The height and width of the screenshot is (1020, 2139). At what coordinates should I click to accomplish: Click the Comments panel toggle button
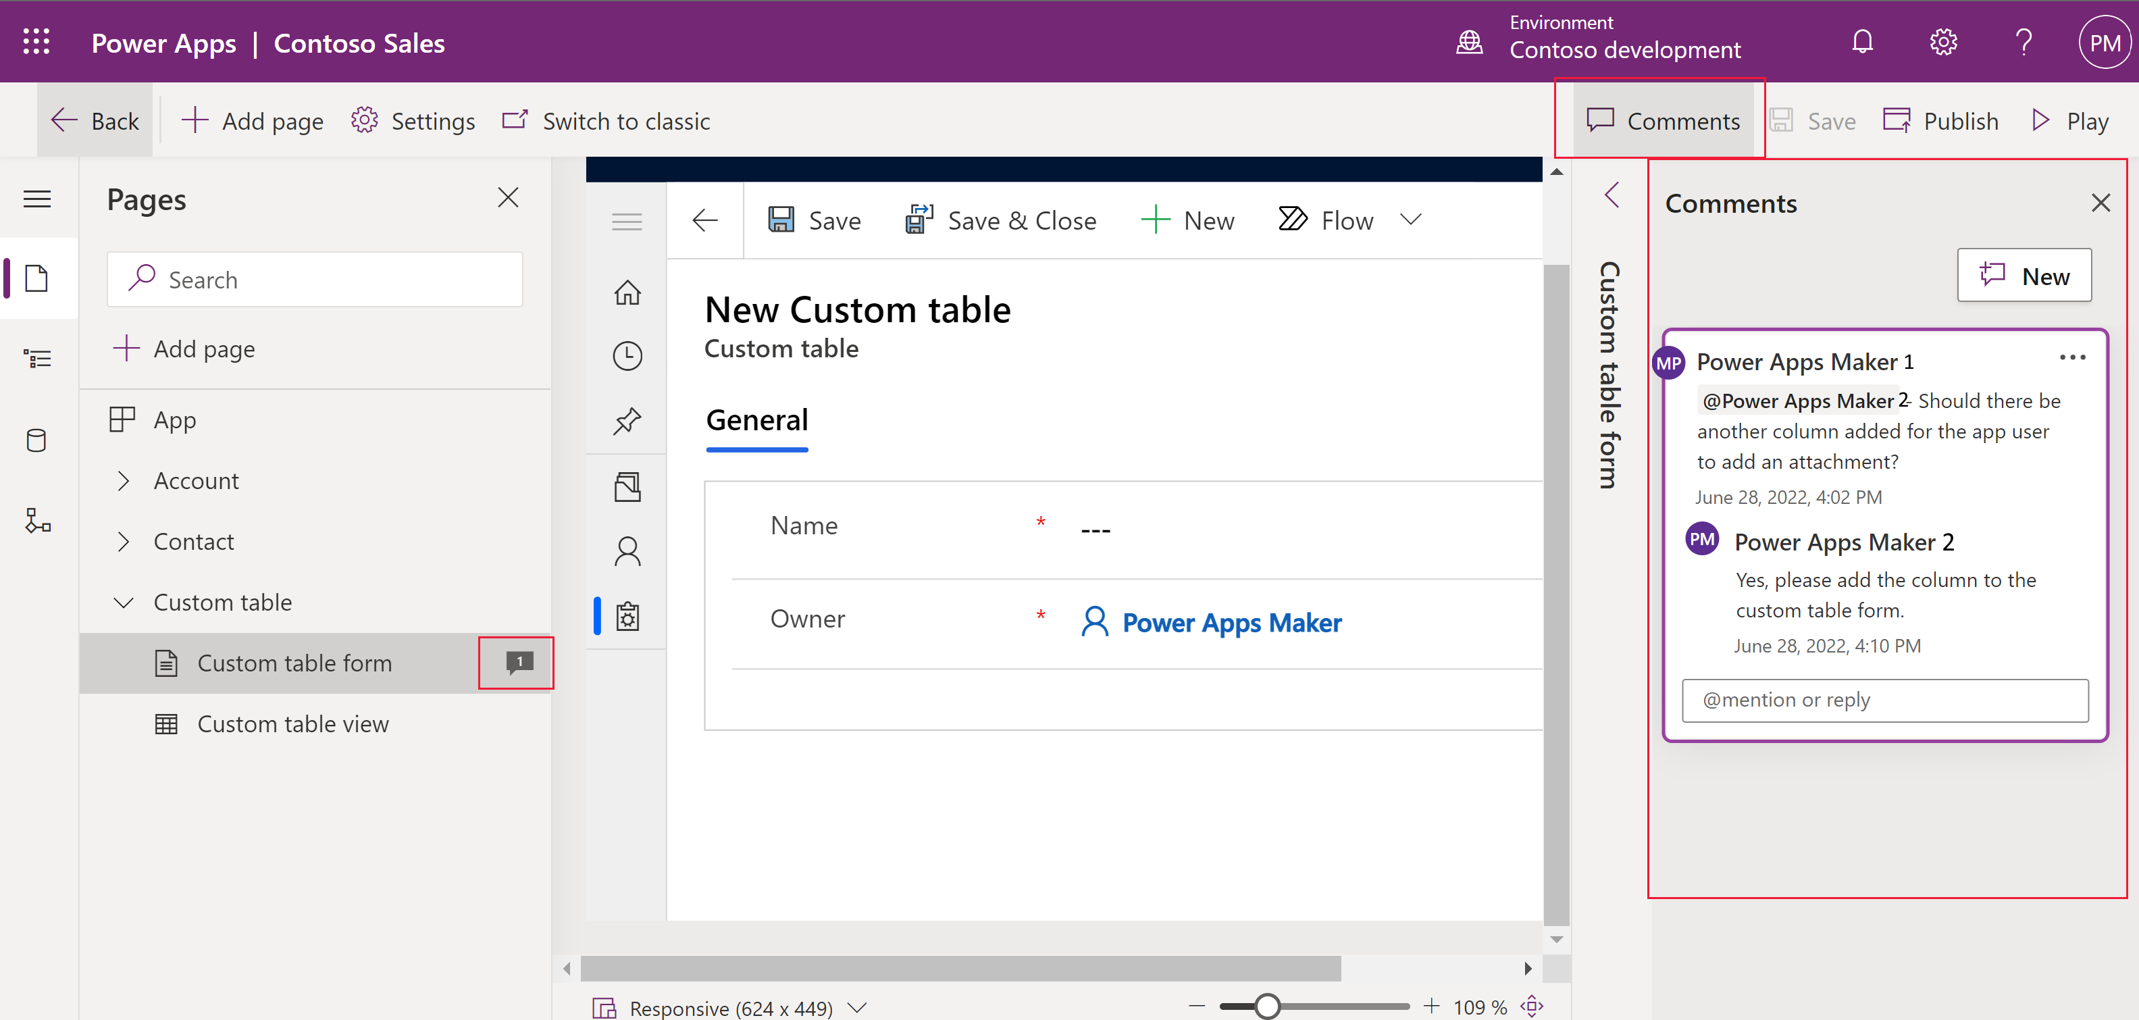(x=1660, y=122)
